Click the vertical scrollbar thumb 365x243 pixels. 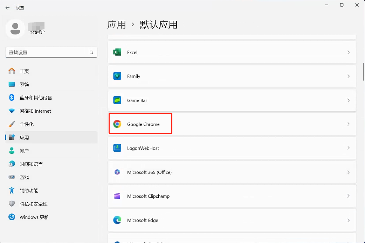[363, 72]
